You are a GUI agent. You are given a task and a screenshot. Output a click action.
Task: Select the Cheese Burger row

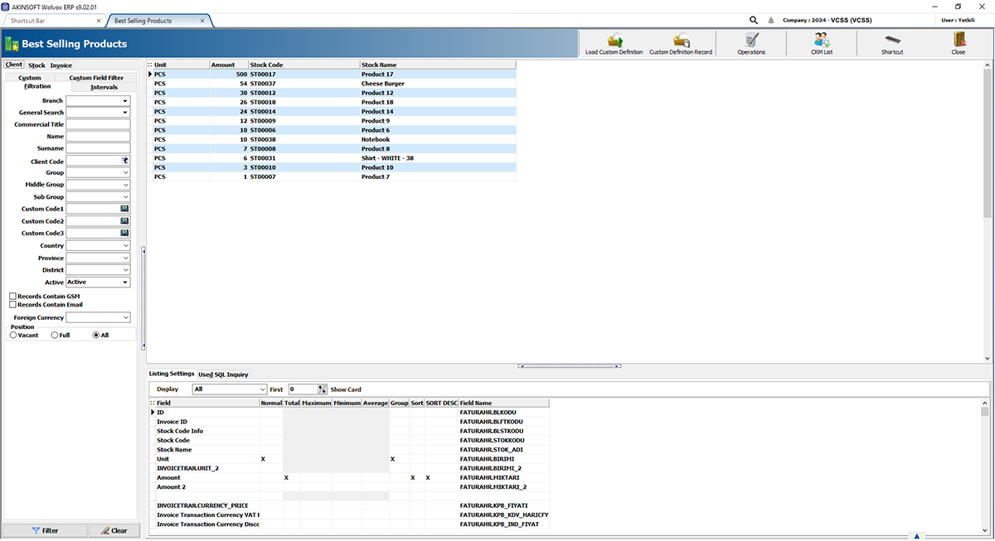click(332, 84)
